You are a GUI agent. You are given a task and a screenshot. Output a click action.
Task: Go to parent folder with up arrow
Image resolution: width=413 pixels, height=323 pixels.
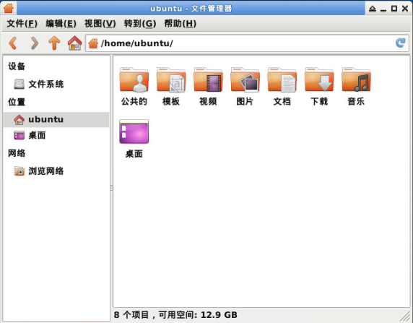pos(54,43)
